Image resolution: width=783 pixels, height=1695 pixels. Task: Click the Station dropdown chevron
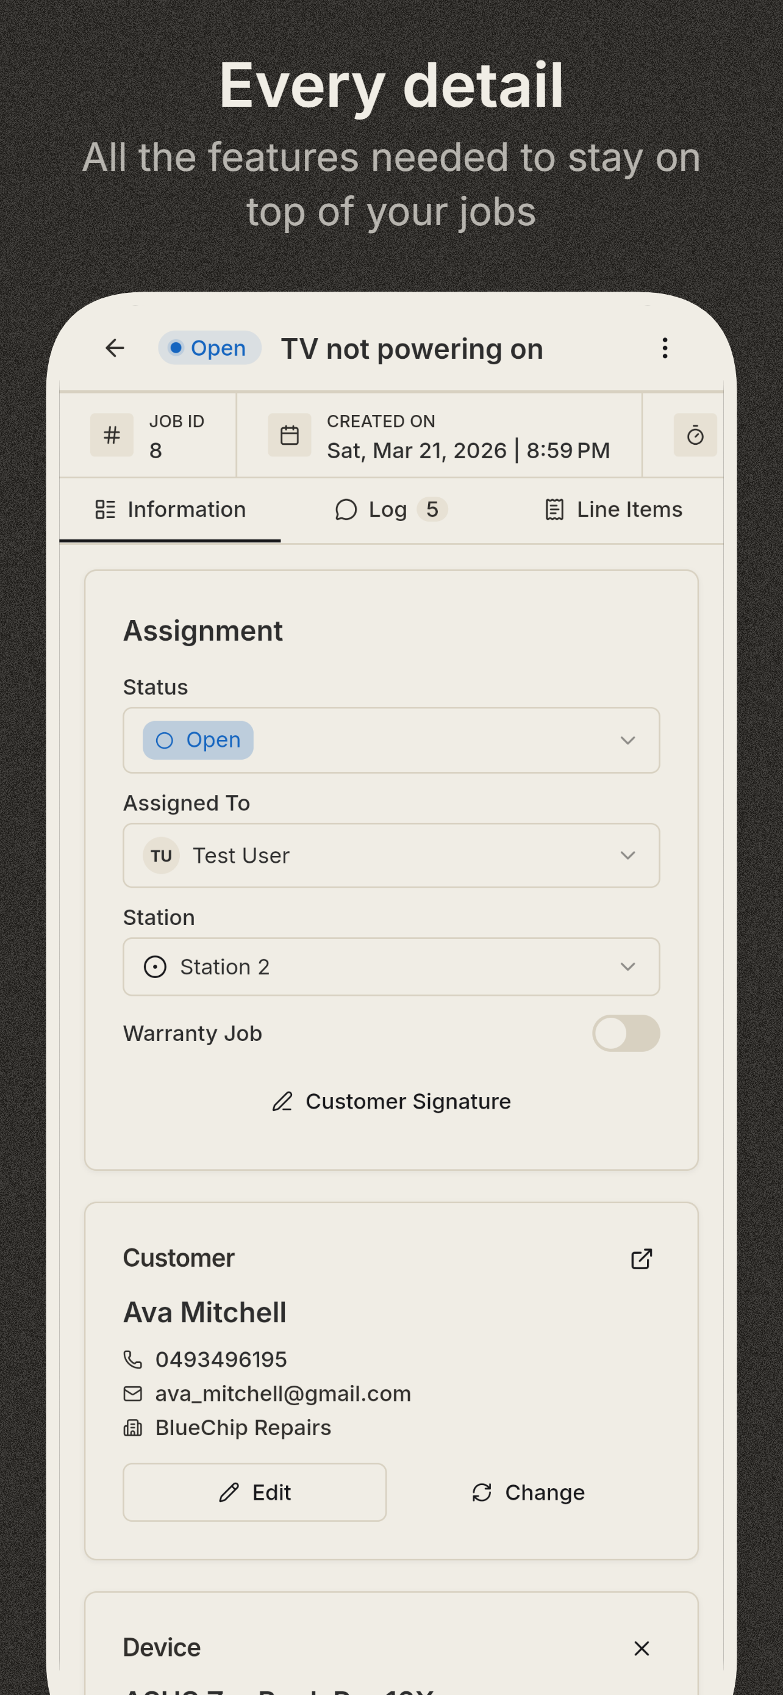tap(628, 966)
